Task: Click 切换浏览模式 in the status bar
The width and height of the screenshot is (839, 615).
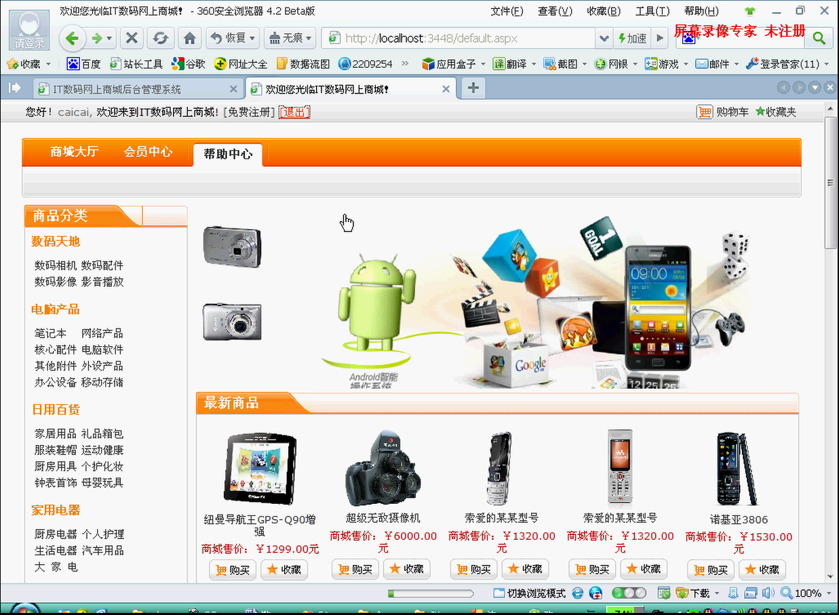Action: tap(530, 593)
